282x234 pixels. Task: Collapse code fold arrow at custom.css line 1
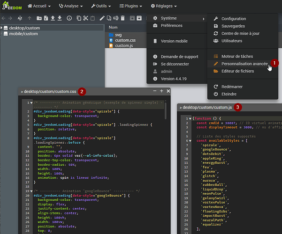tap(31, 103)
